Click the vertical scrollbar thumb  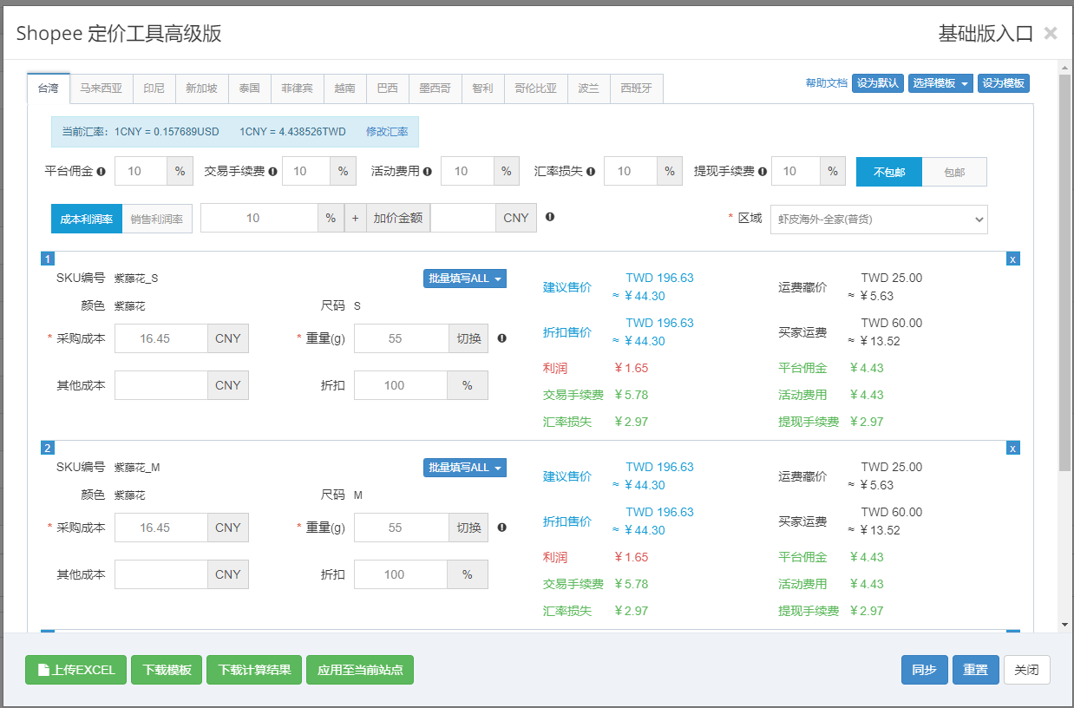pyautogui.click(x=1064, y=272)
